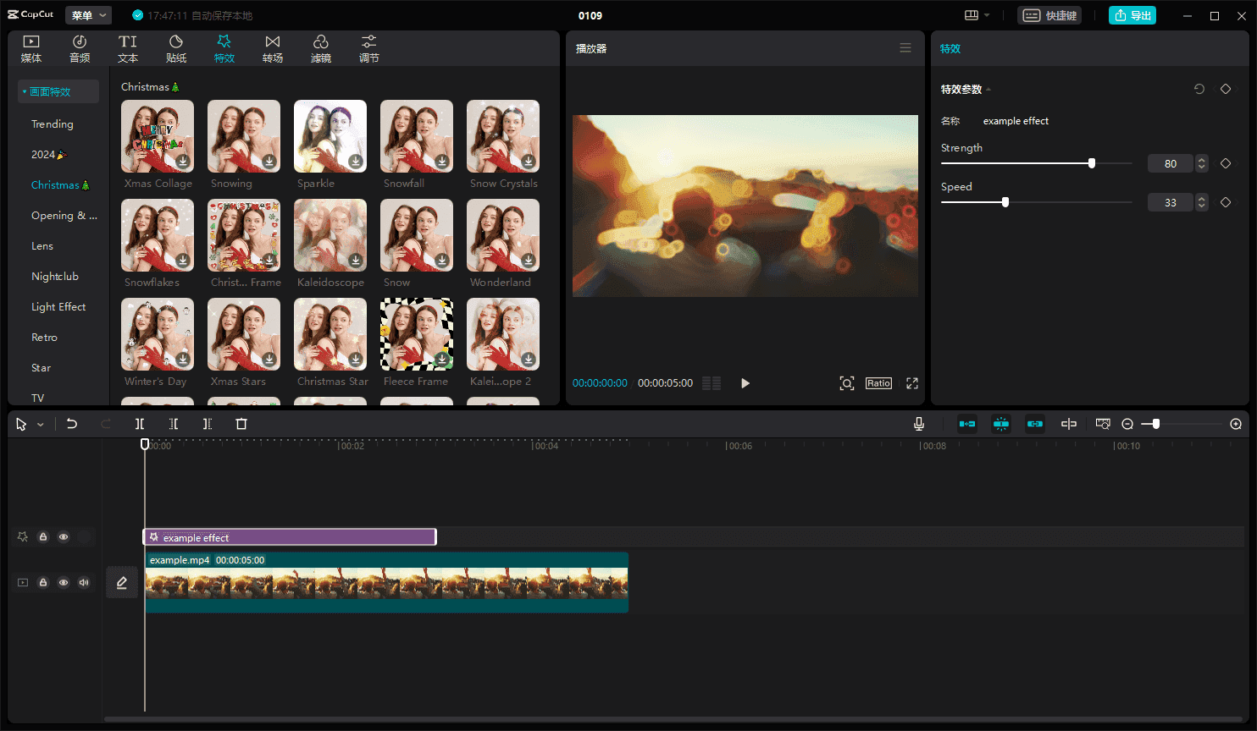1257x731 pixels.
Task: Click the delete (trash) icon in timeline toolbar
Action: (x=241, y=423)
